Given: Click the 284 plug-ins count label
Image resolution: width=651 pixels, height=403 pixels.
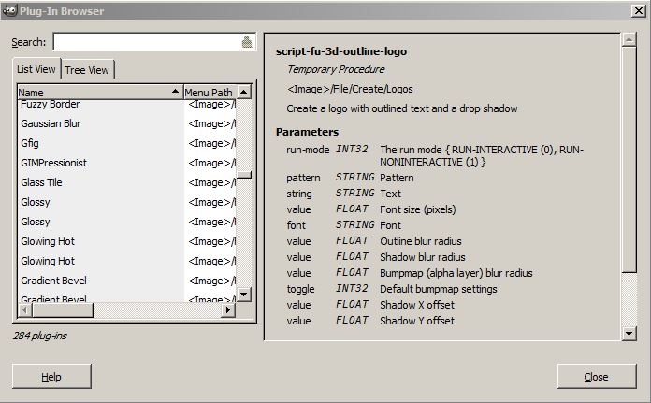Looking at the screenshot, I should (x=40, y=336).
